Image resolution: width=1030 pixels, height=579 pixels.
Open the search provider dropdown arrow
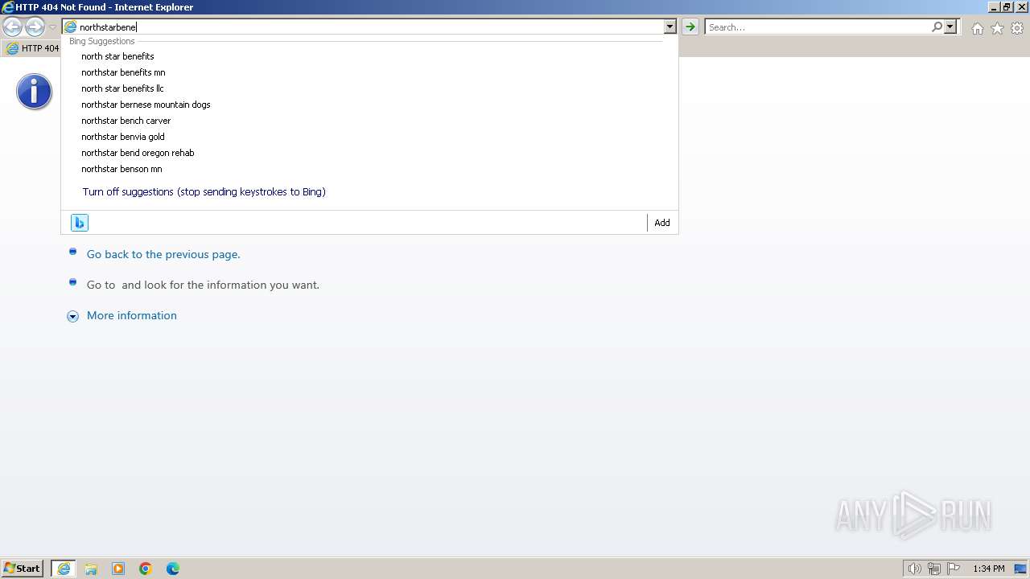pos(950,27)
